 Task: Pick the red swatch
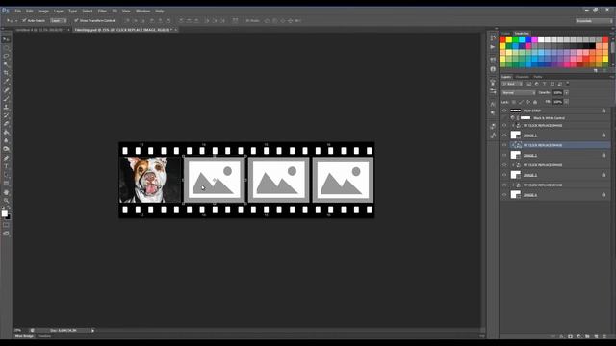tap(502, 39)
